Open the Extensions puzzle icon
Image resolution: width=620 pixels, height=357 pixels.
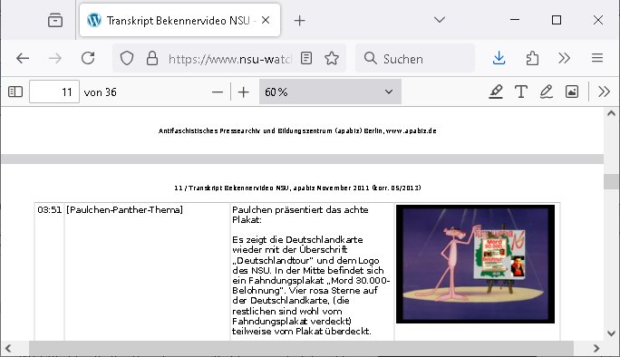532,59
